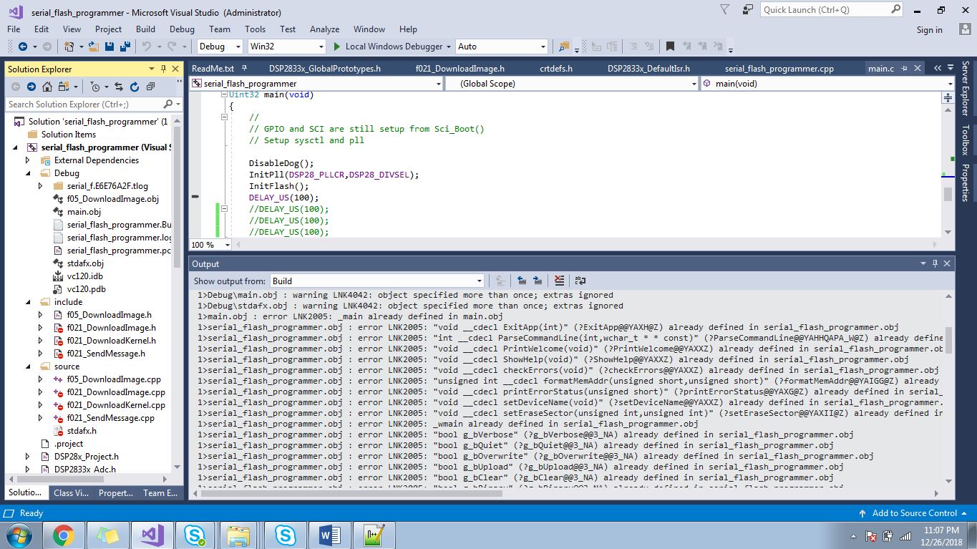Open the Edit menu
Screen dimensions: 977x549
[42, 29]
